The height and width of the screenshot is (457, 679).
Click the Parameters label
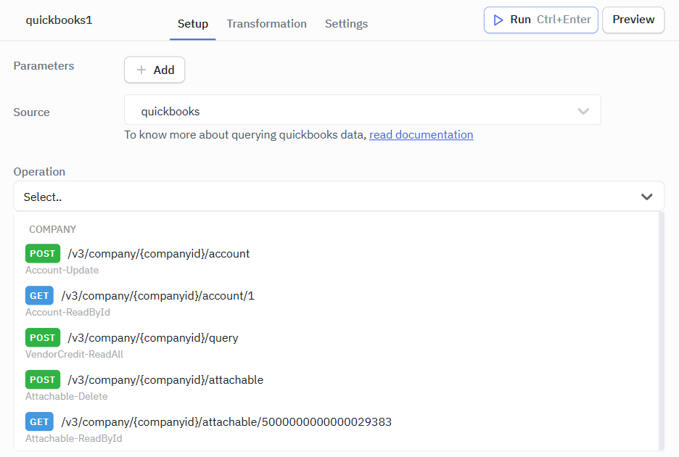click(x=44, y=66)
